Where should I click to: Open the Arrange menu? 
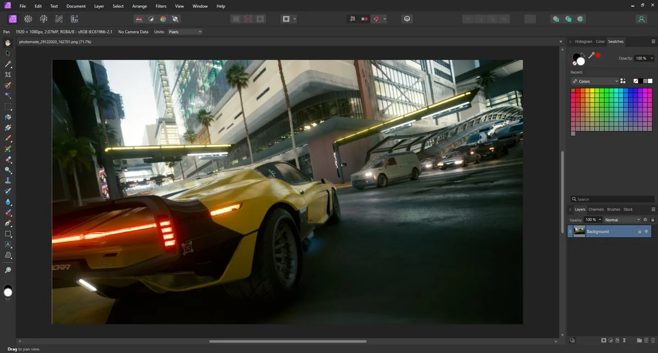point(139,6)
